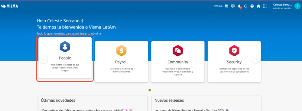302x111 pixels.
Task: Click 'Te damos la bienvenida a Visma LatAm'
Action: point(76,27)
